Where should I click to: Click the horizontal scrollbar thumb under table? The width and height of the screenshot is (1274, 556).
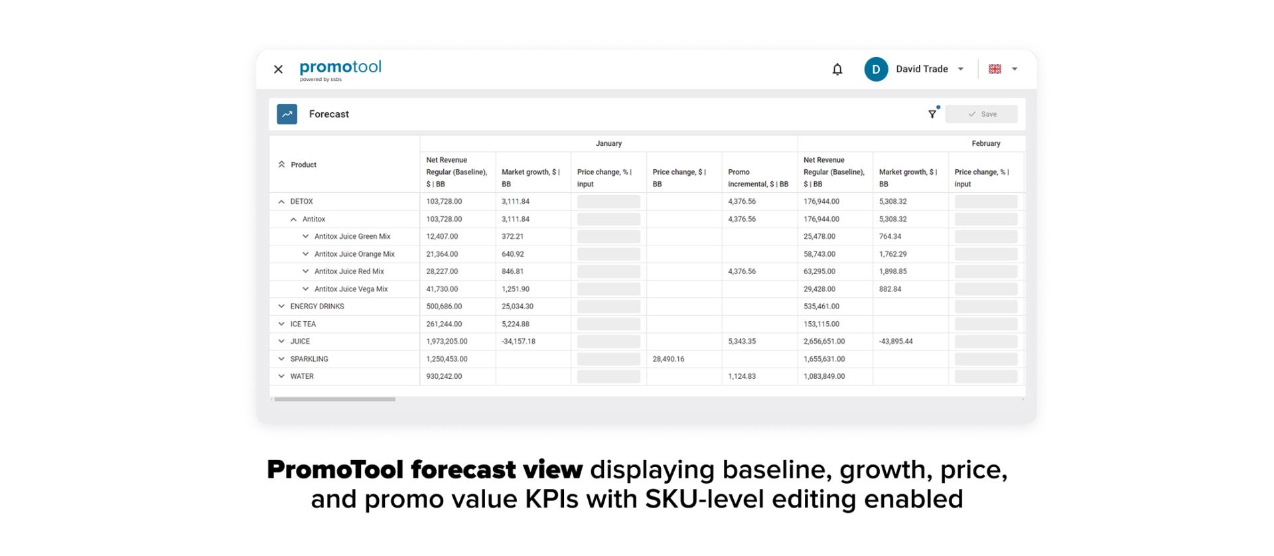(x=335, y=399)
